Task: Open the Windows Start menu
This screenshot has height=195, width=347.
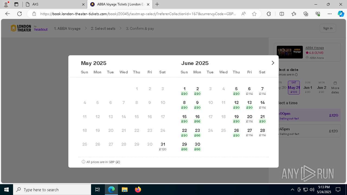Action: click(x=7, y=190)
